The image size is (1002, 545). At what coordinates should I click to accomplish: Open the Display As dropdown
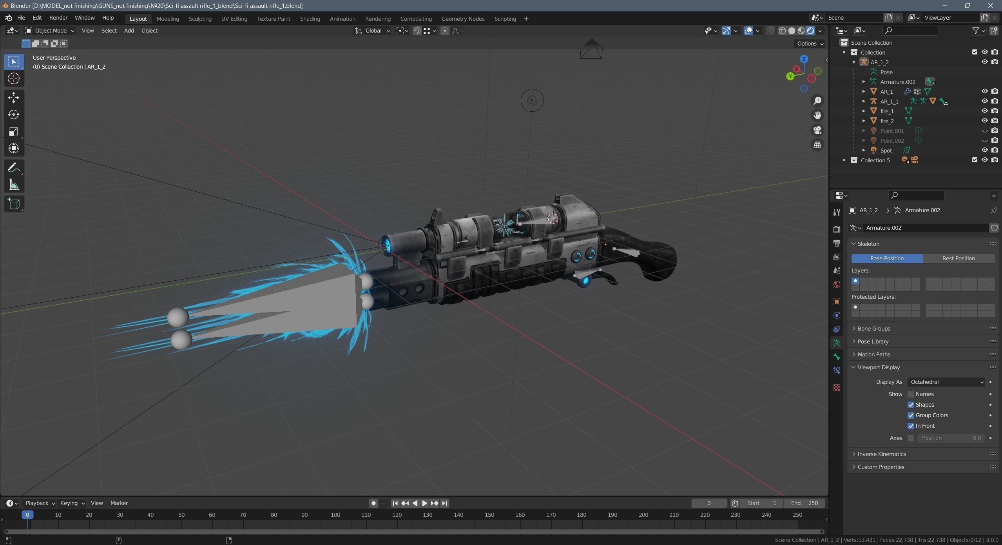pyautogui.click(x=946, y=381)
